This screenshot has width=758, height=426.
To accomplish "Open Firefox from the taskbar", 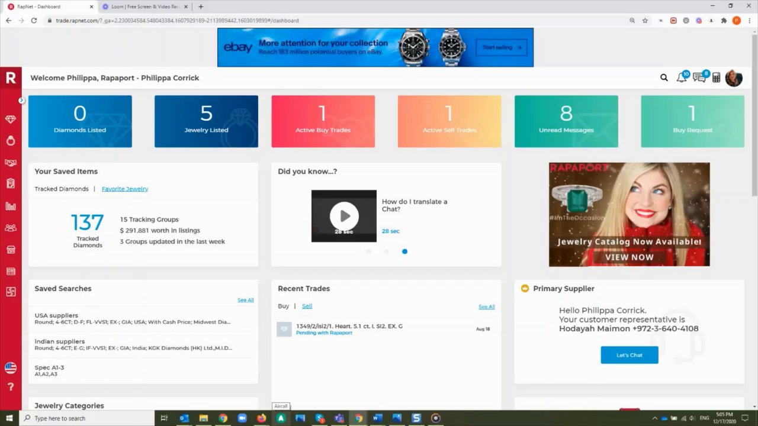I will [x=261, y=418].
